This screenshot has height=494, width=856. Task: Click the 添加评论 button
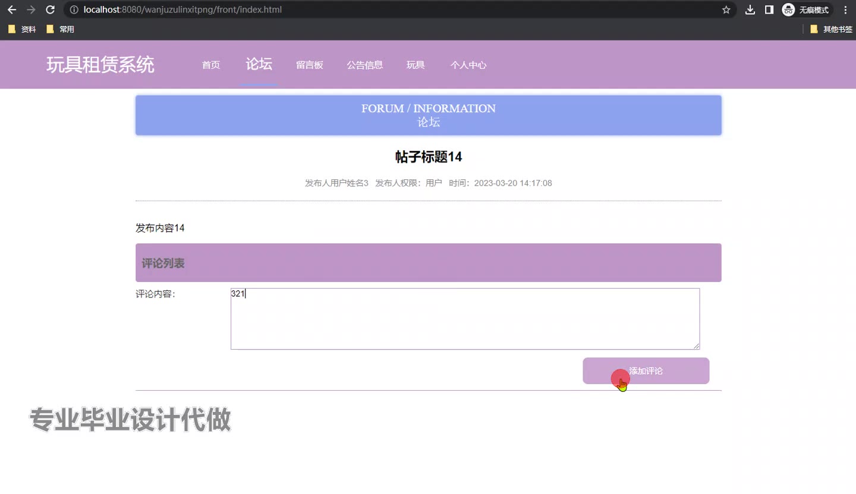(646, 370)
